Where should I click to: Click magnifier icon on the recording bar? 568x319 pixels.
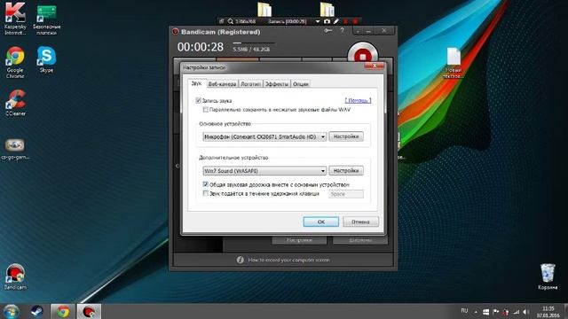pyautogui.click(x=231, y=21)
